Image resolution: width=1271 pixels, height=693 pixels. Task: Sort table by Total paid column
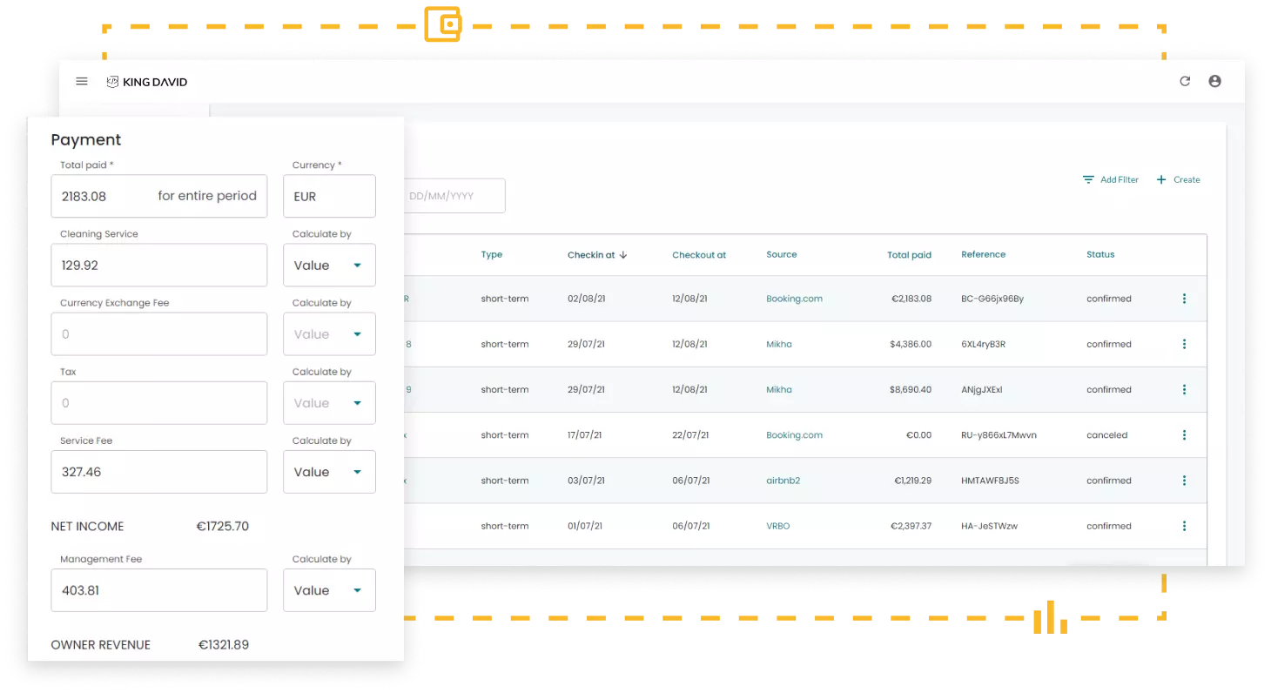point(909,255)
